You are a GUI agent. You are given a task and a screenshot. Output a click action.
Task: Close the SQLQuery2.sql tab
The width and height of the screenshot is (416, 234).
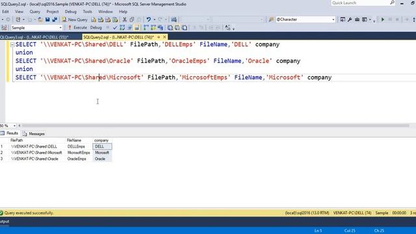click(164, 37)
